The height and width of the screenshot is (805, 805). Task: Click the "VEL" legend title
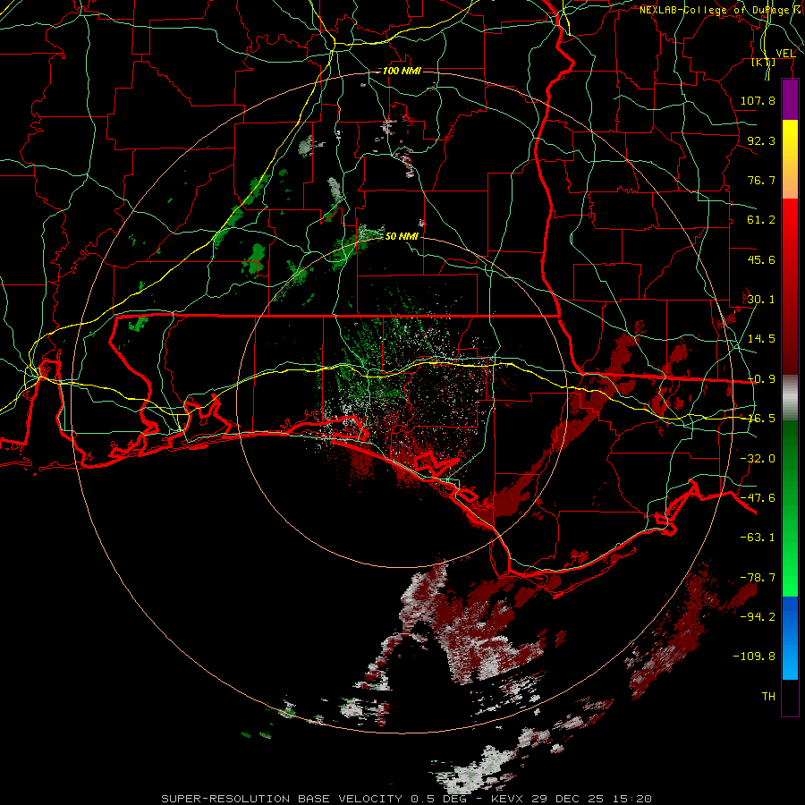click(785, 54)
